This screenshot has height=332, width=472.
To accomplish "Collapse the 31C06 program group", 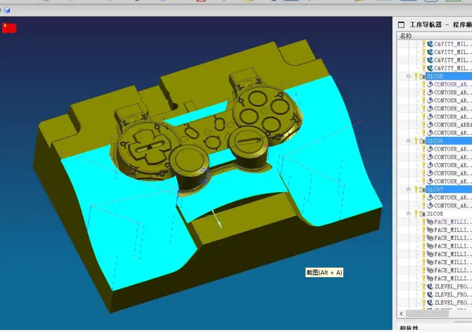I will 409,141.
